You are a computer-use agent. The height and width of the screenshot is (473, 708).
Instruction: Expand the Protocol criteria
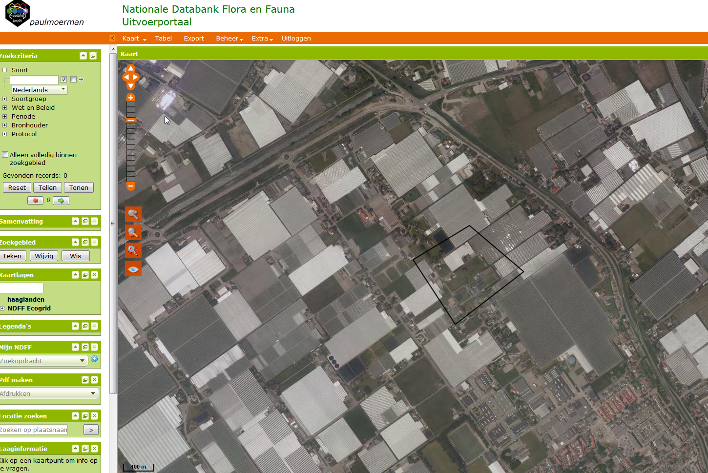click(x=4, y=134)
